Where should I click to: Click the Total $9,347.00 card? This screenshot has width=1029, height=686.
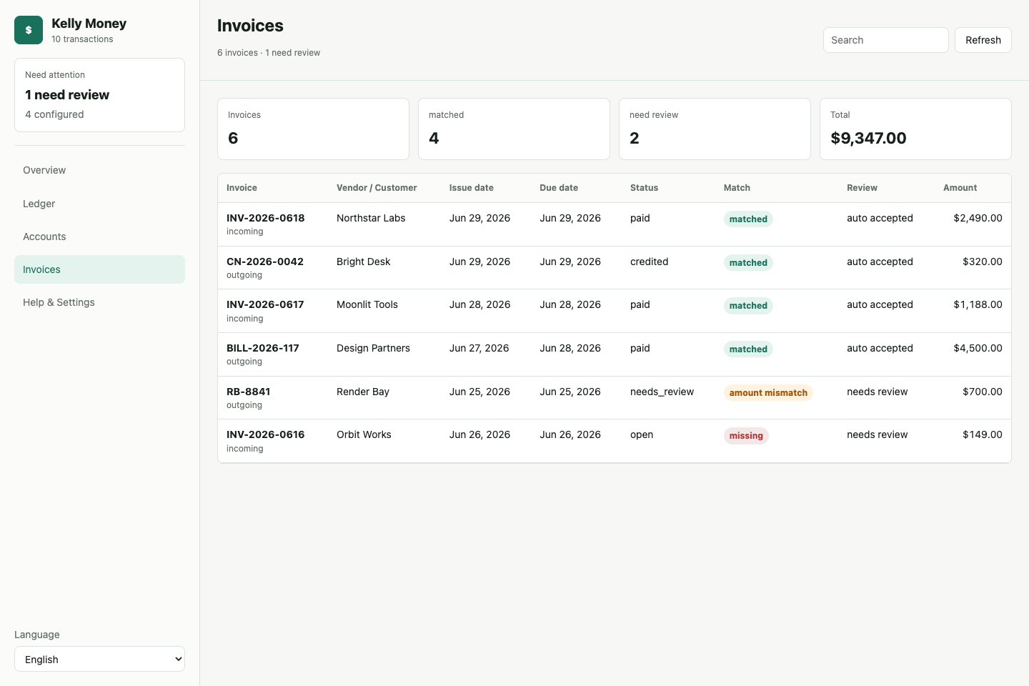click(x=915, y=129)
